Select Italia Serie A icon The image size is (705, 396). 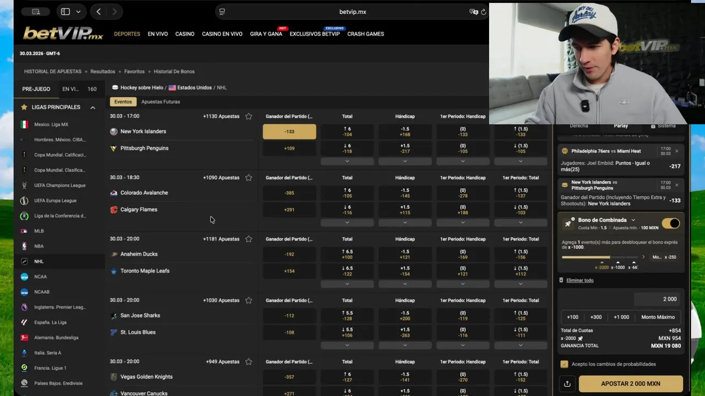coord(24,353)
